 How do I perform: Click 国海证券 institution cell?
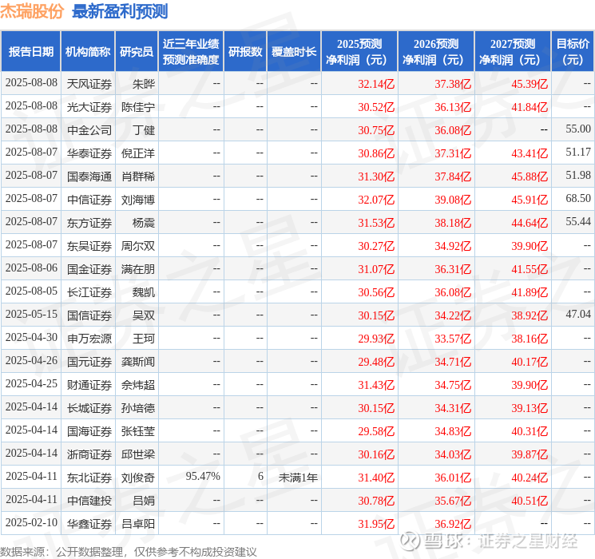pos(89,431)
